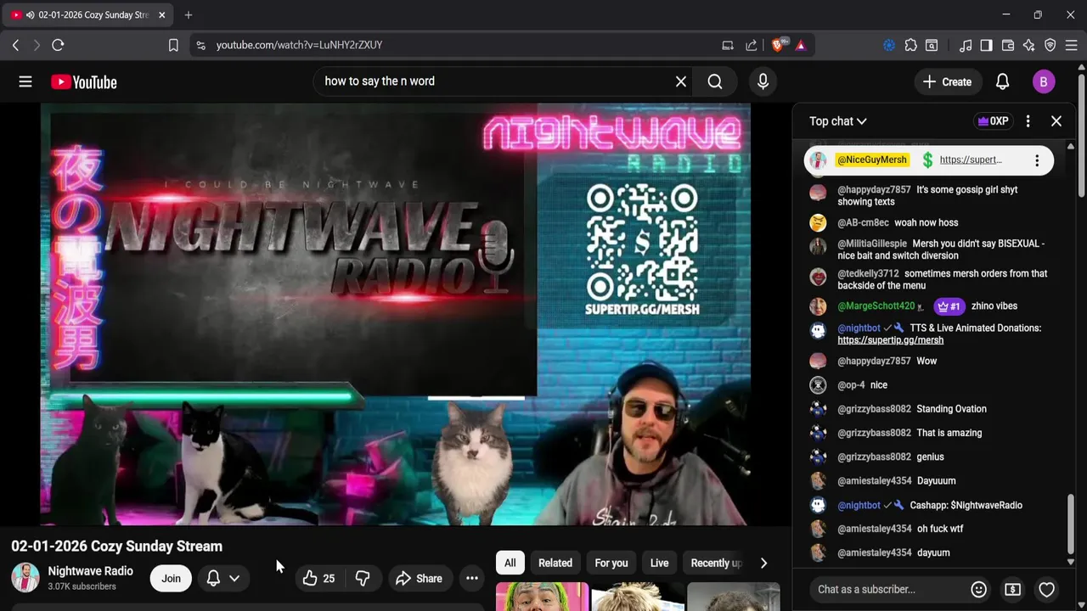Screen dimensions: 1087x611
Task: Open Nightwave Radio channel avatar
Action: coord(25,578)
